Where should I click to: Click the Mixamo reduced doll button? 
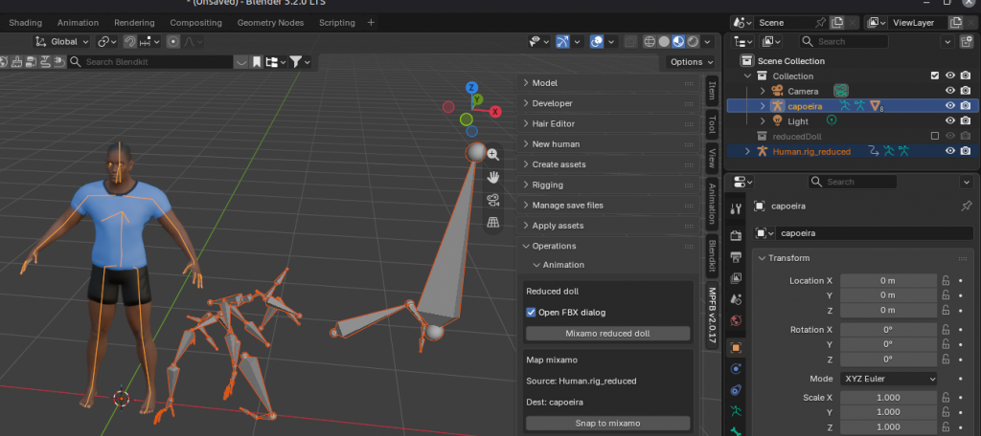coord(607,334)
